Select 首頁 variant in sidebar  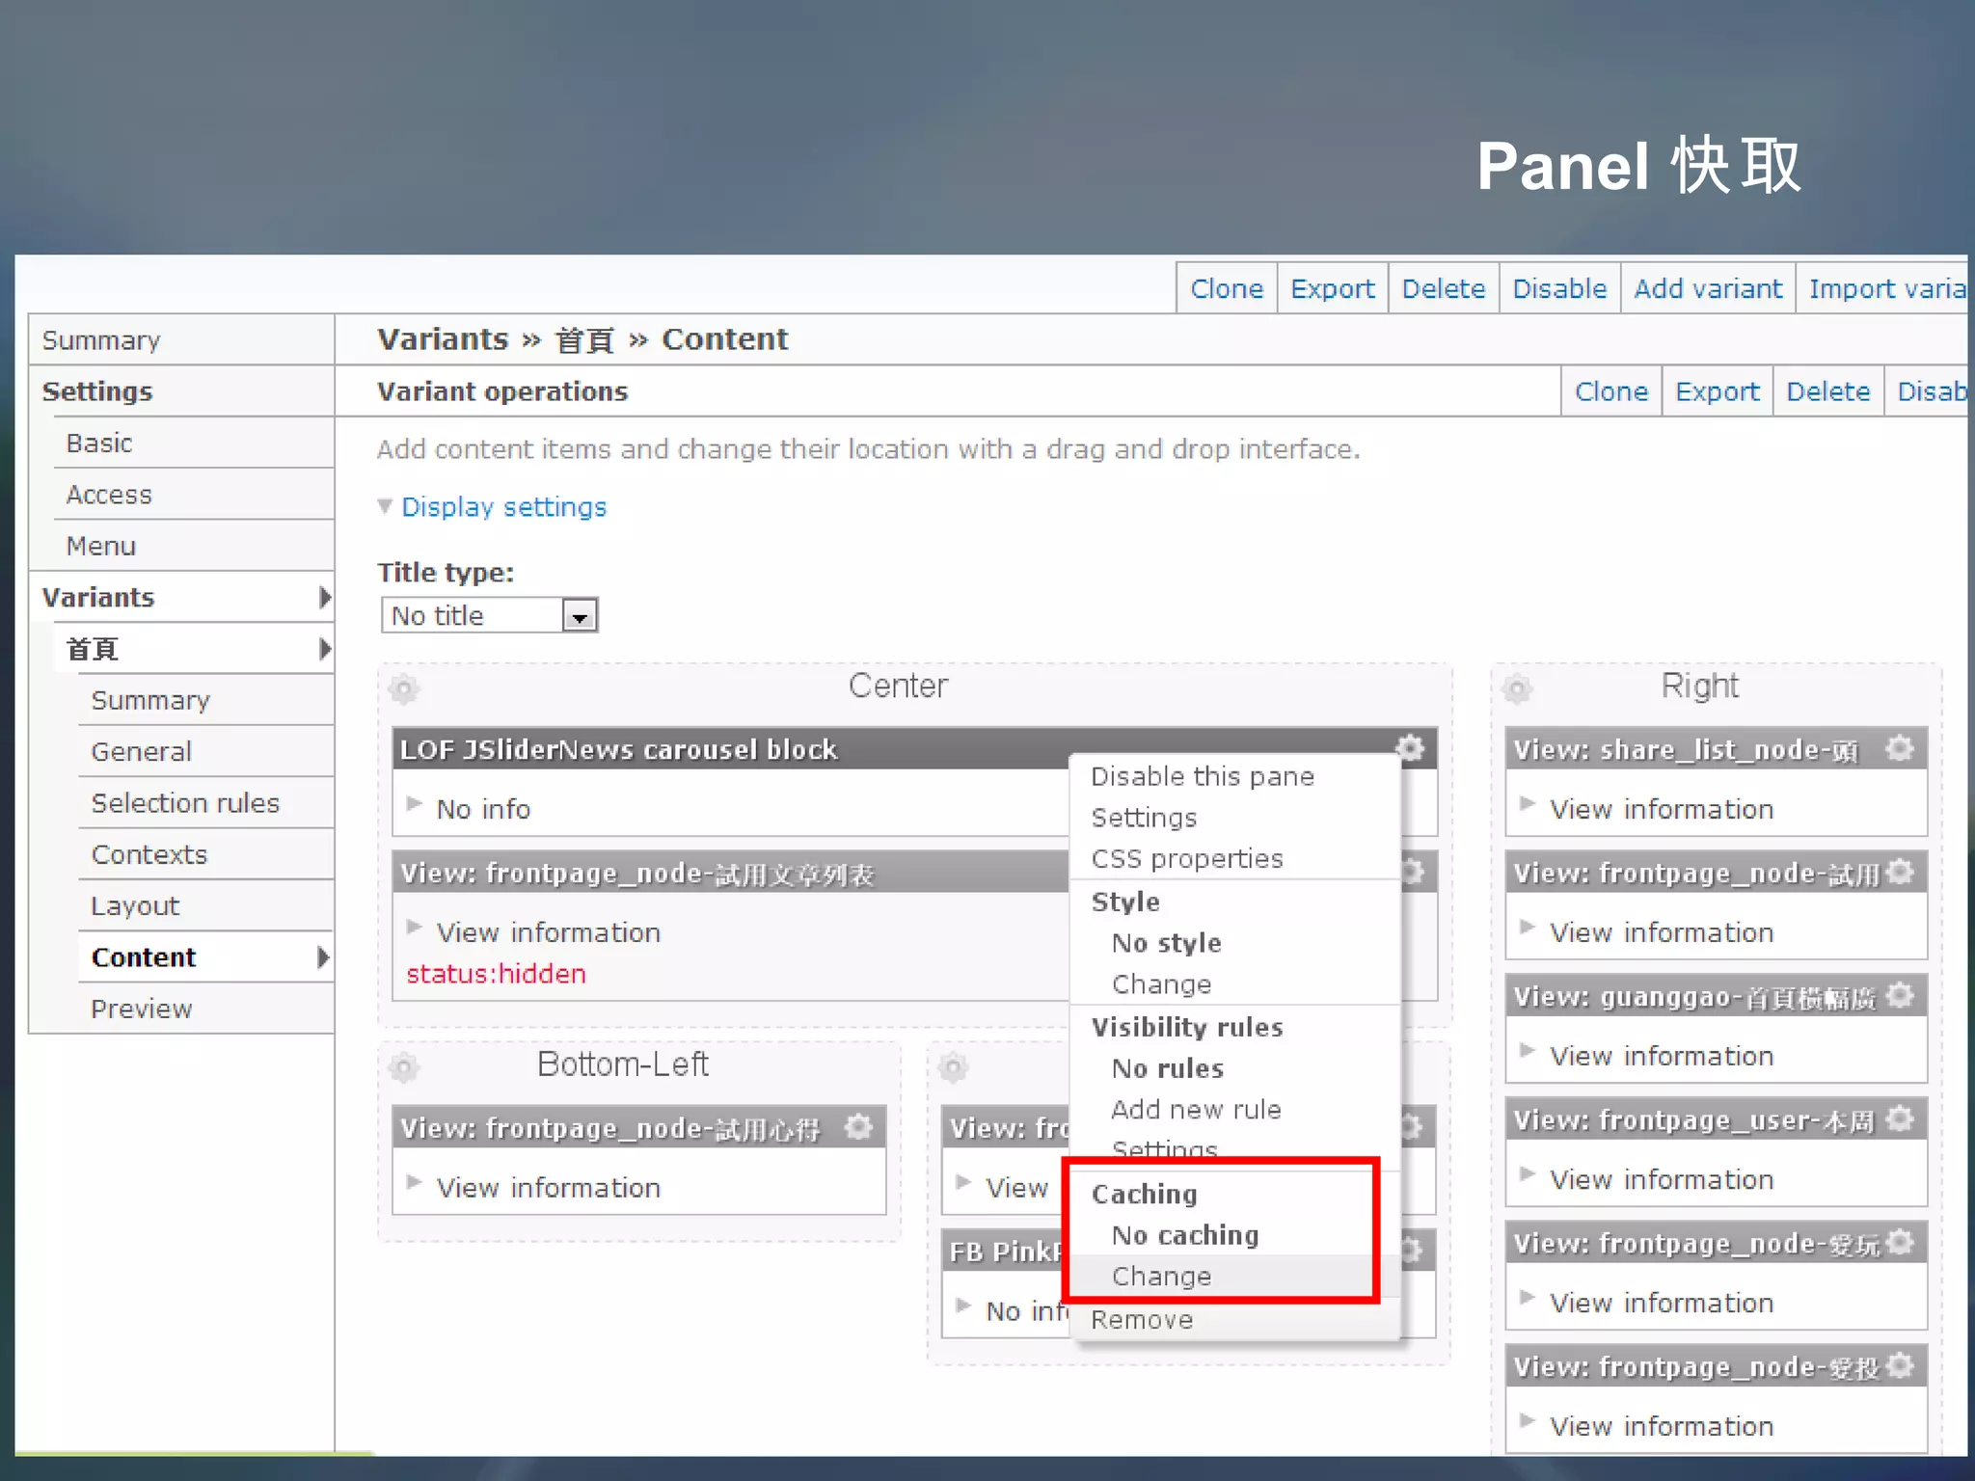[x=193, y=649]
